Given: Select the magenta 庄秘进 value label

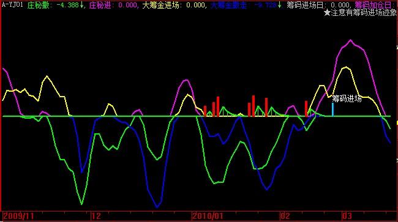Looking at the screenshot, I should tap(114, 5).
